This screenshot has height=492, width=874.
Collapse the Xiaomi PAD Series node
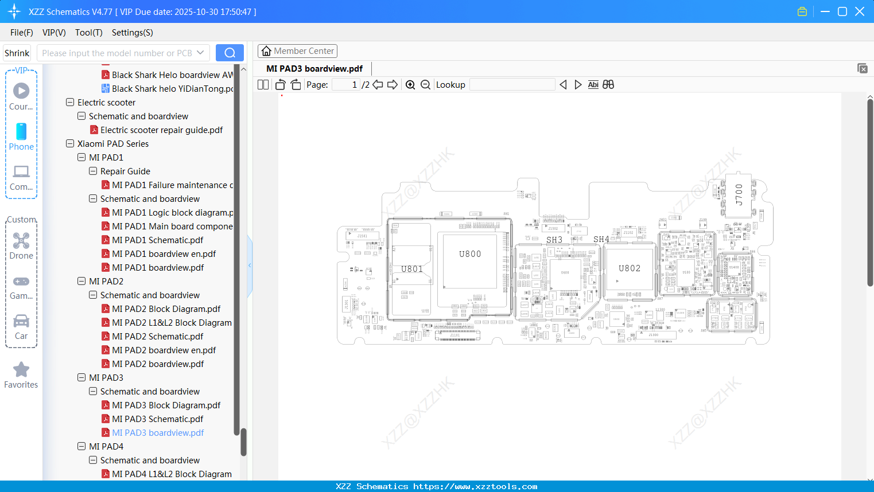point(70,143)
